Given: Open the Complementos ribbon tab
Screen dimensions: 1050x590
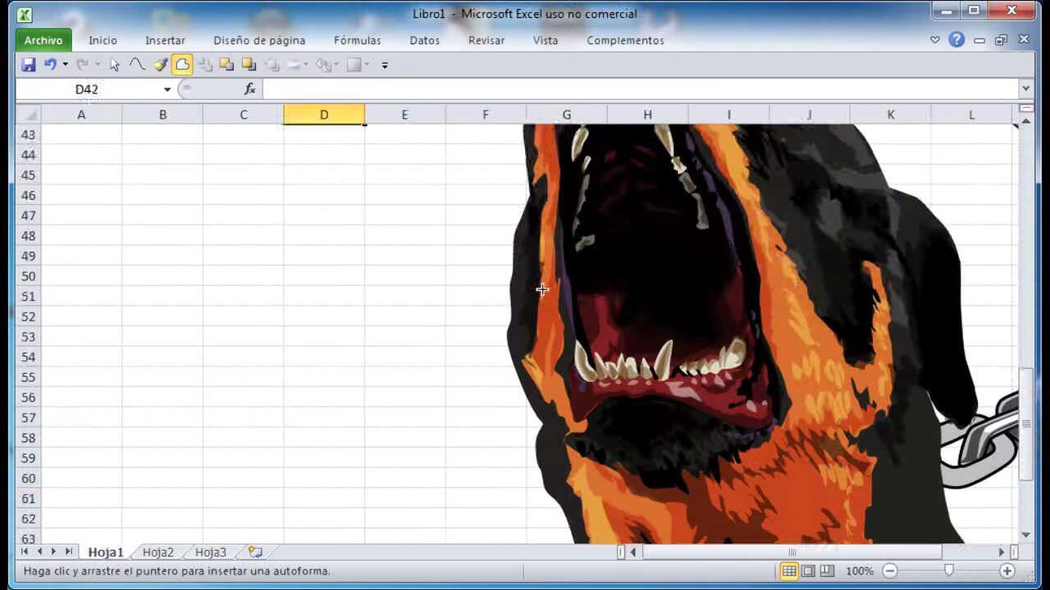Looking at the screenshot, I should [x=625, y=40].
